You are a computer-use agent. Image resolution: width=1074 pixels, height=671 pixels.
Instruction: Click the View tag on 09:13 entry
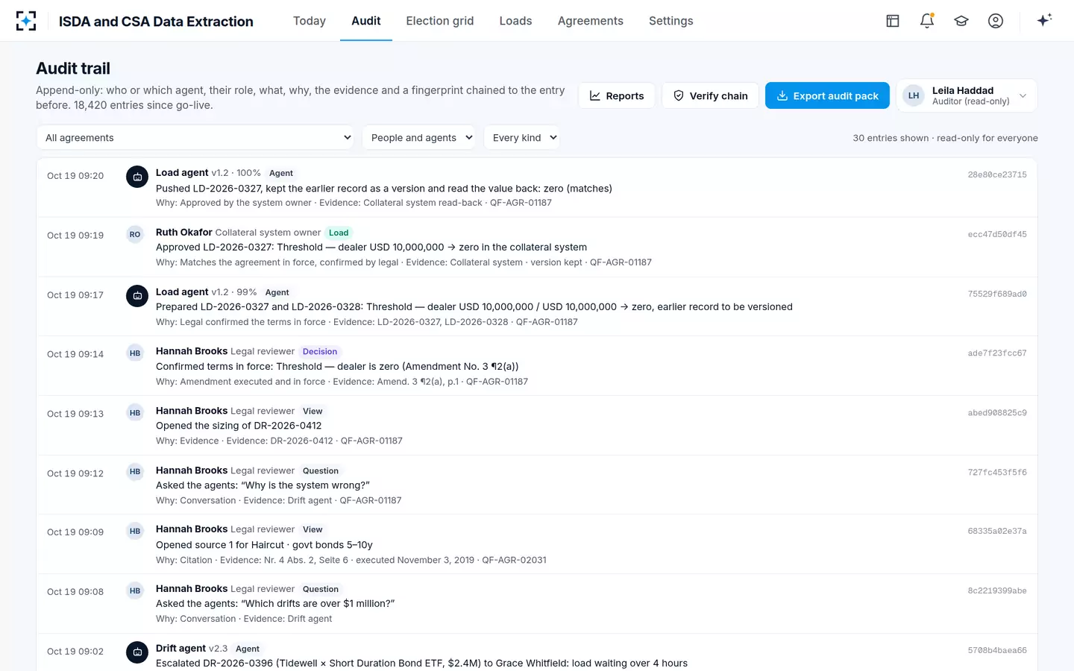coord(313,412)
